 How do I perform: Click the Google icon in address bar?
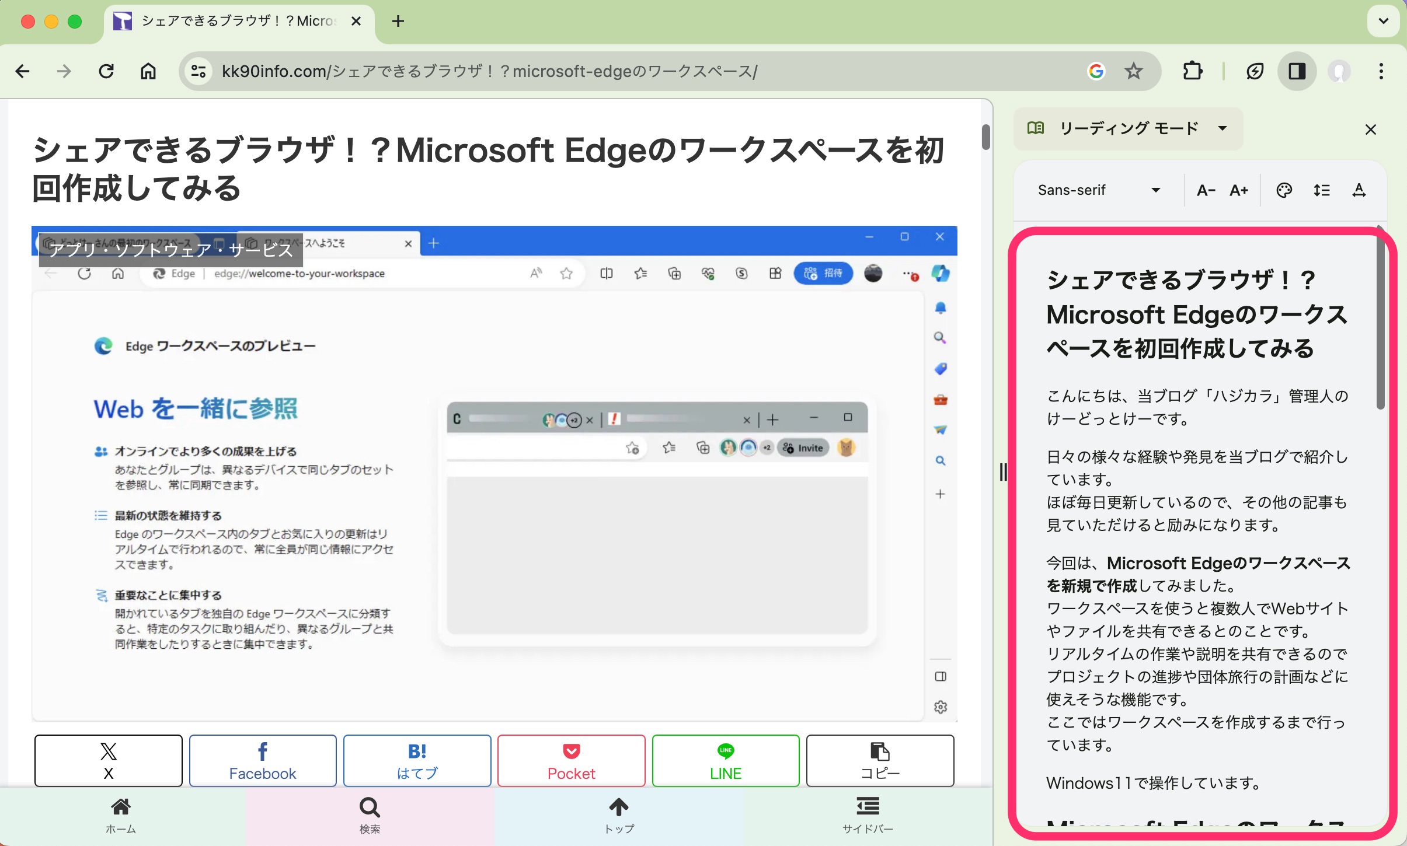1096,71
